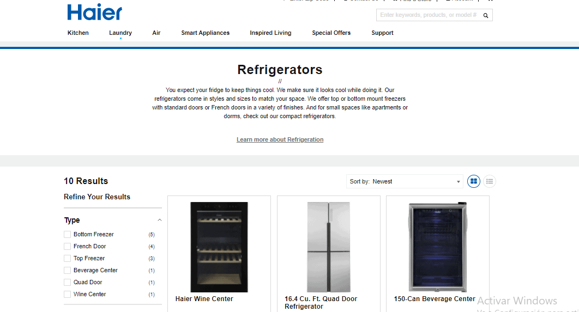Check the French Door filter
Viewport: 579px width, 312px height.
[x=67, y=246]
